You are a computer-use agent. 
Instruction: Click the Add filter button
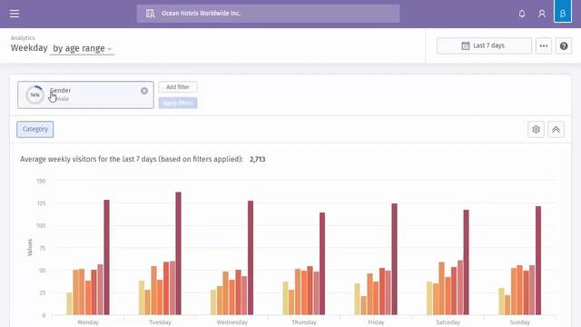(x=178, y=87)
